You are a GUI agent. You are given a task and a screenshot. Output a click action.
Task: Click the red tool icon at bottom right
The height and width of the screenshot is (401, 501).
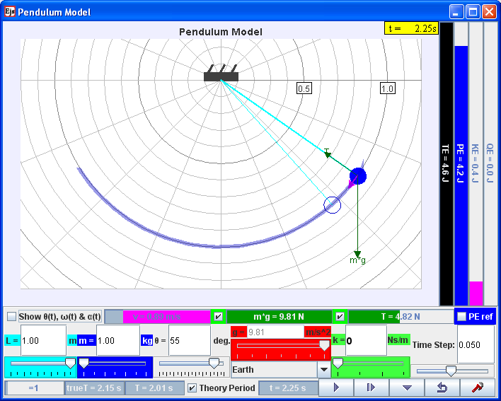point(478,388)
